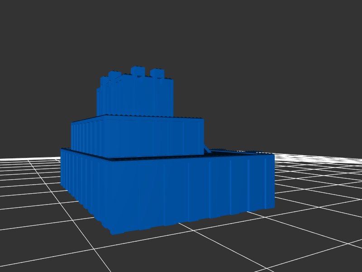The height and width of the screenshot is (272, 362).
Task: Click the top tier of the blue model
Action: [x=136, y=97]
